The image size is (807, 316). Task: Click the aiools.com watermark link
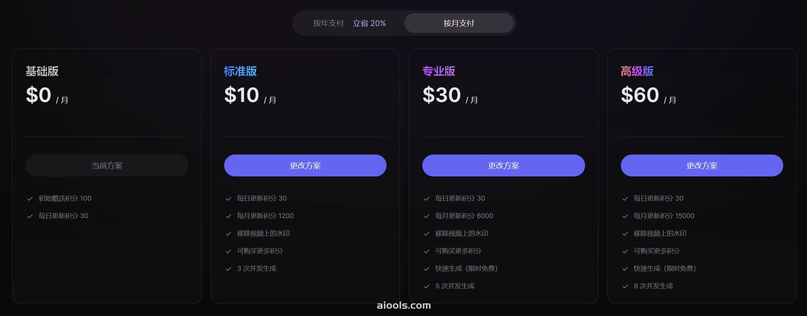pos(404,305)
